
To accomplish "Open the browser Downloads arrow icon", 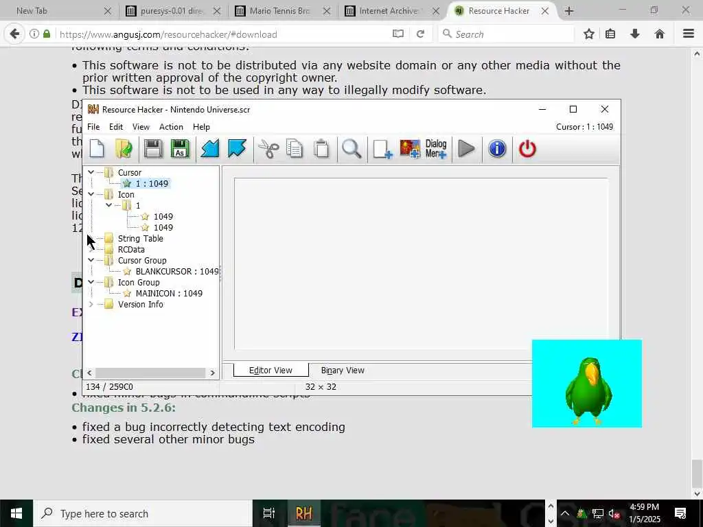I will [x=635, y=34].
